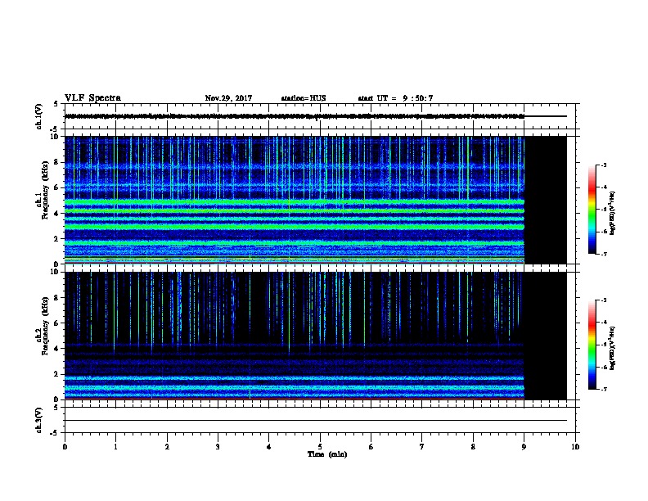Click the ch.1 frequency axis "4" tick label
The image size is (648, 501).
coord(57,214)
